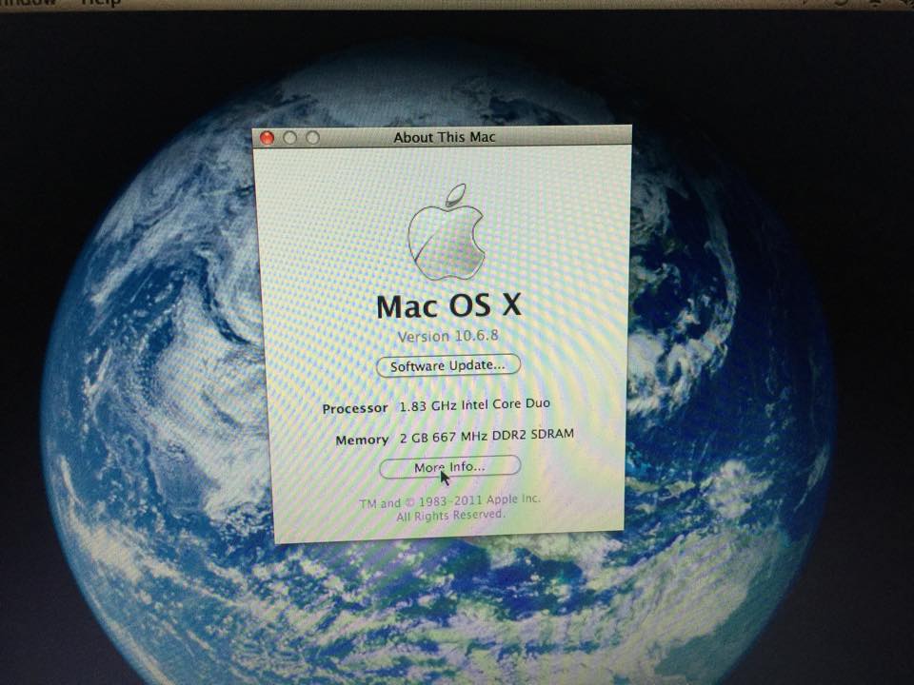Open More Info... for system details

pyautogui.click(x=449, y=466)
